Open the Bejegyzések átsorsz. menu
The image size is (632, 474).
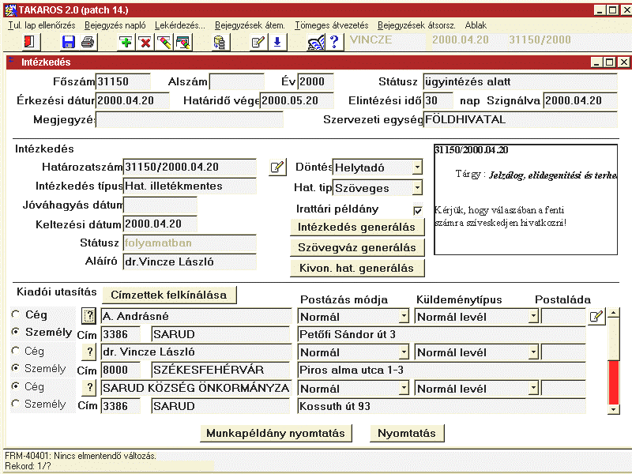coord(416,25)
